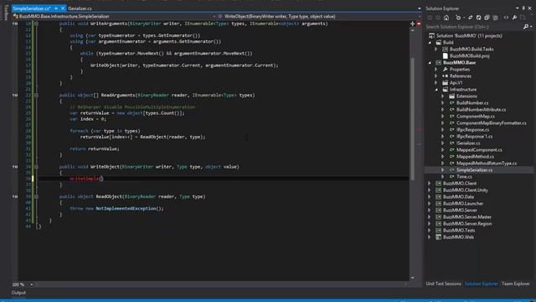Click ReSharper gutter icon beside WriteObject line
The image size is (536, 302).
(x=15, y=167)
